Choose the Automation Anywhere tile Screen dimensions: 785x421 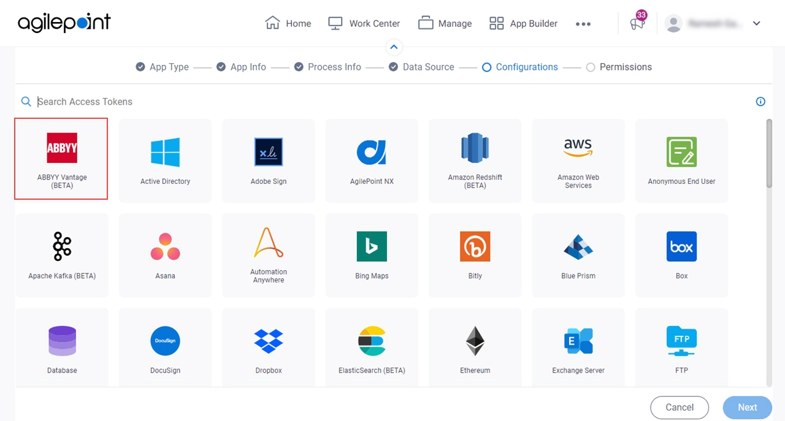tap(269, 255)
